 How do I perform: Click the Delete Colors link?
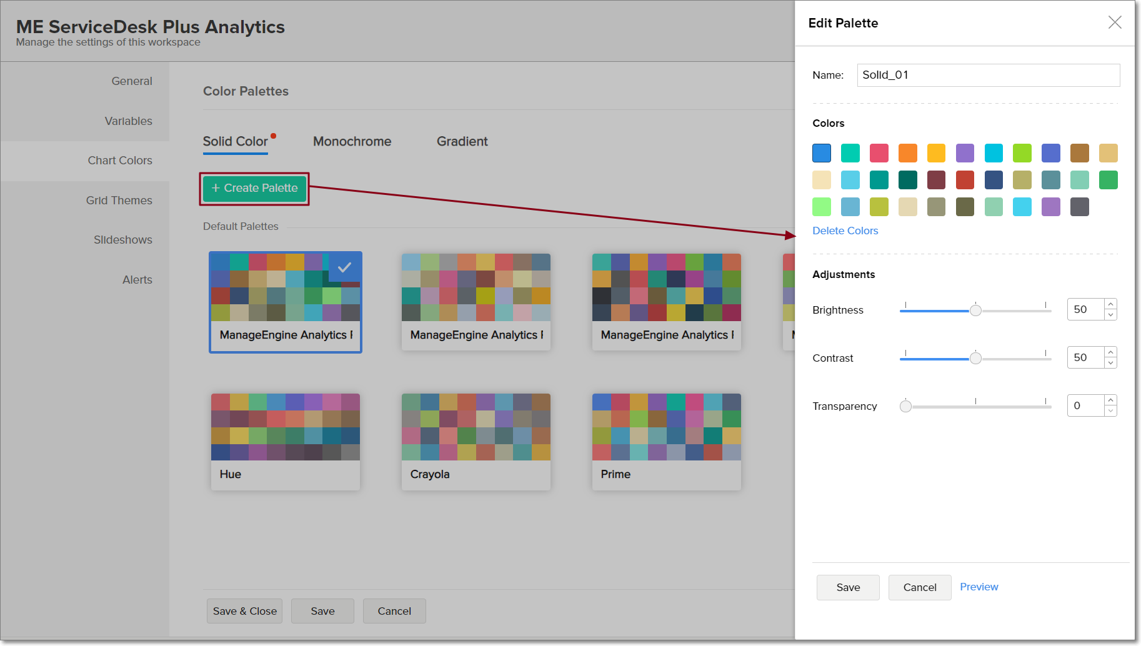(845, 231)
